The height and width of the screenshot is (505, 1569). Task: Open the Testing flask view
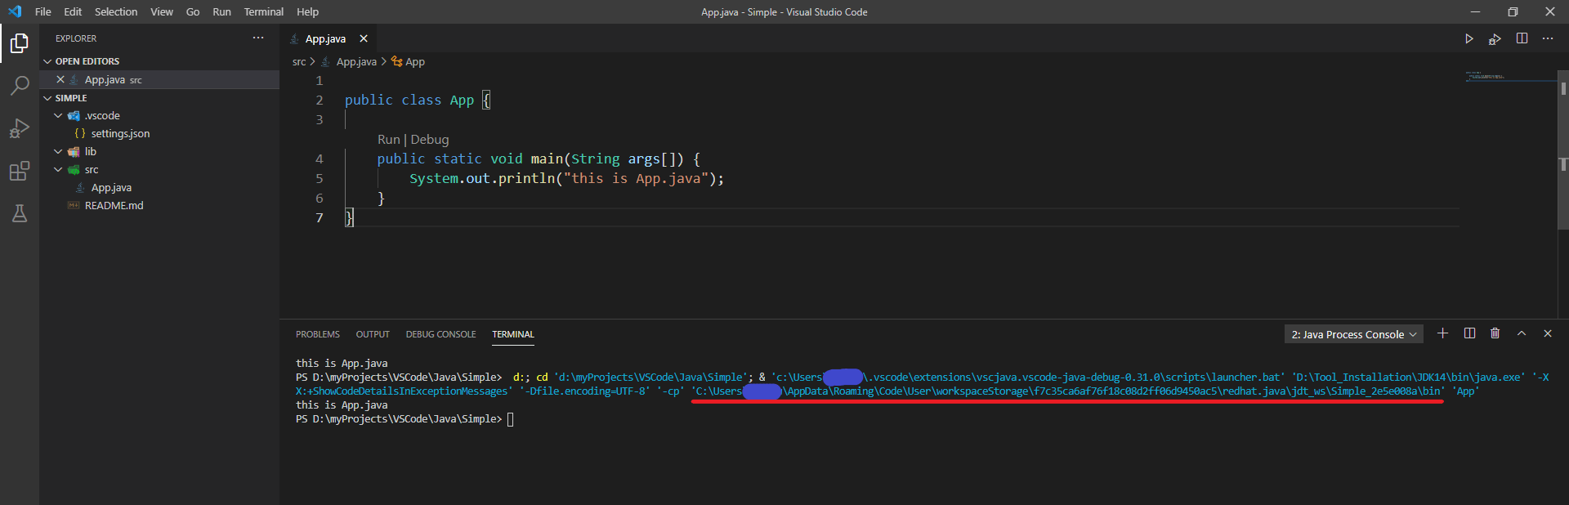[20, 213]
